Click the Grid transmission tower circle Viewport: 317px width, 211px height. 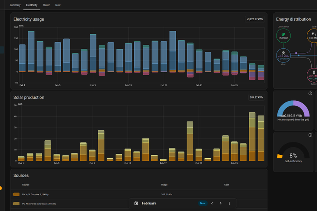click(x=284, y=55)
